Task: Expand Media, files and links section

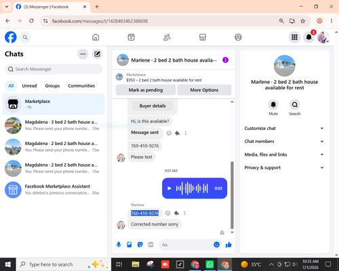Action: pyautogui.click(x=284, y=154)
